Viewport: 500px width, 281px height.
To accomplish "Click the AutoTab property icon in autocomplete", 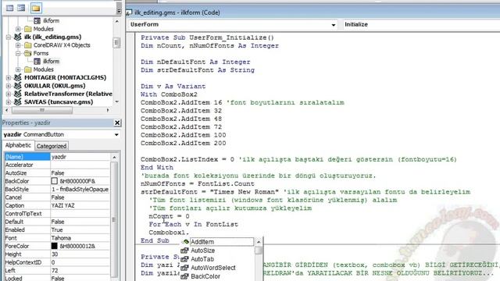I will 184,259.
